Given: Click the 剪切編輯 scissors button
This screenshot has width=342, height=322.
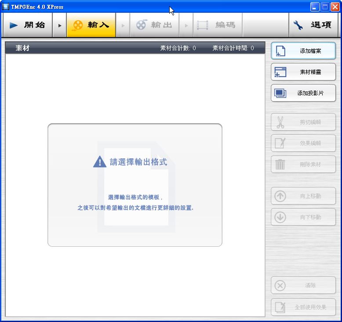Looking at the screenshot, I should coord(303,122).
